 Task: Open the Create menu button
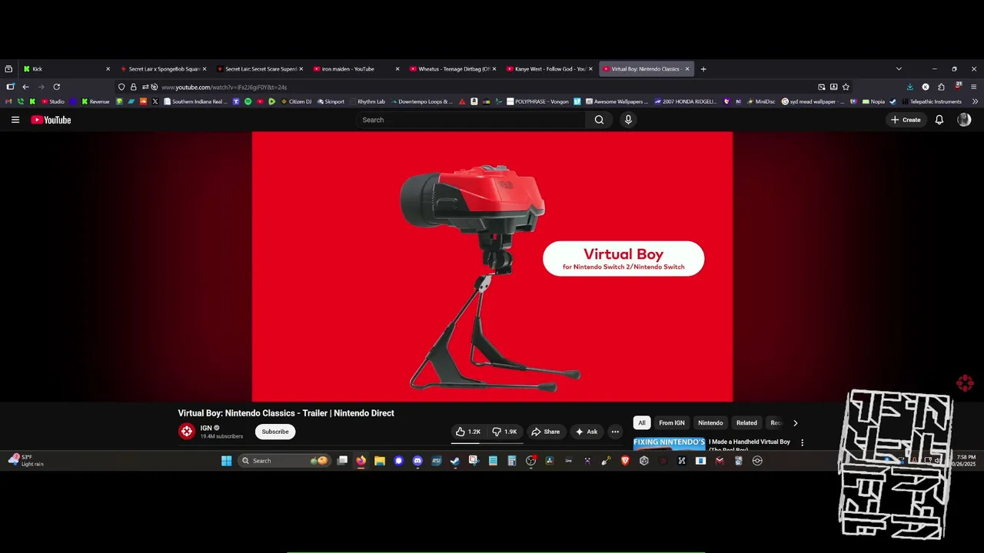(x=906, y=120)
